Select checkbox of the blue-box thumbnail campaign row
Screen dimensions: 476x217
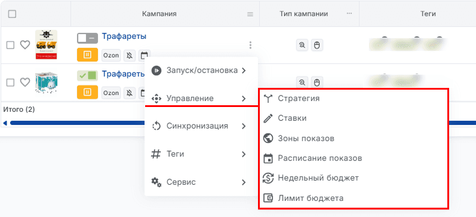point(10,82)
